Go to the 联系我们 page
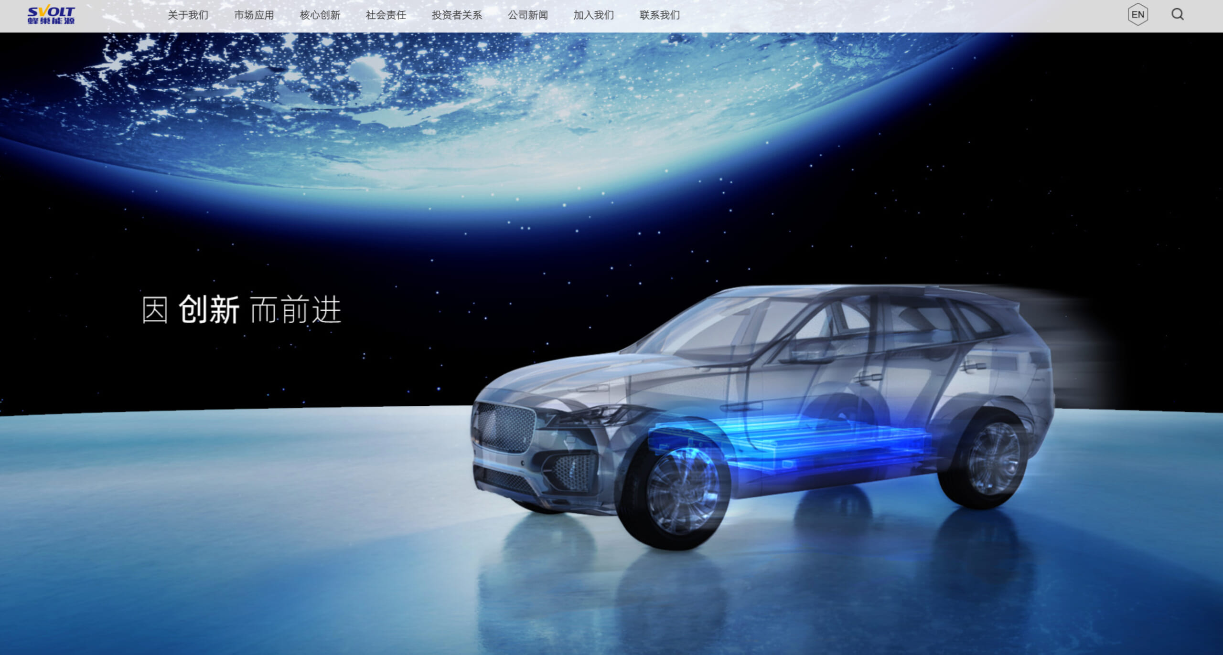Image resolution: width=1223 pixels, height=655 pixels. point(660,15)
